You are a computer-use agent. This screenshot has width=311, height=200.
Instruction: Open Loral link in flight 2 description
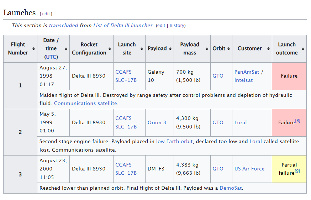[x=255, y=142]
